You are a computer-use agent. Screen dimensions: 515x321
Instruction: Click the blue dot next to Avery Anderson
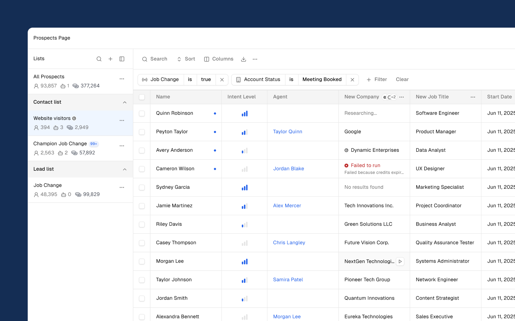tap(215, 151)
